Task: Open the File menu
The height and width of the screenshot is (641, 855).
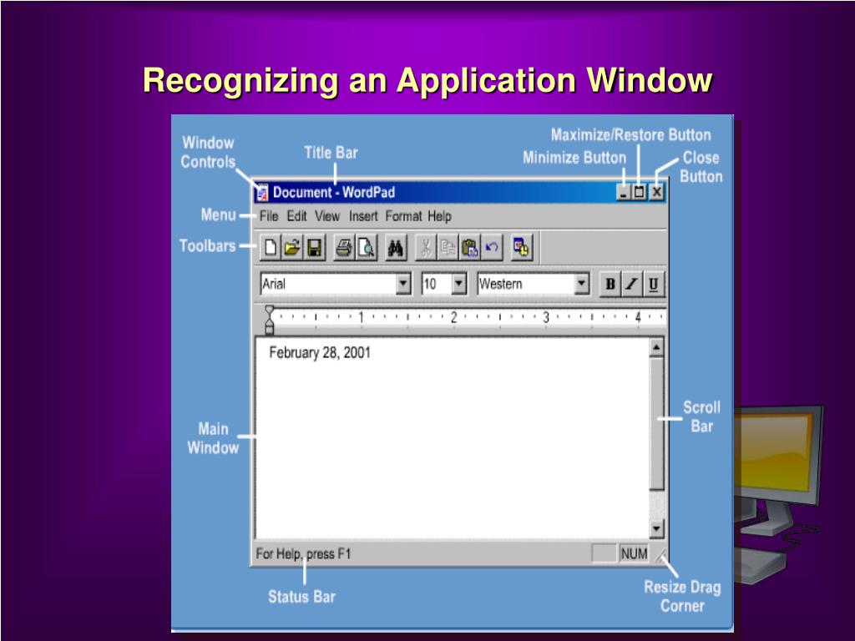Action: point(269,216)
